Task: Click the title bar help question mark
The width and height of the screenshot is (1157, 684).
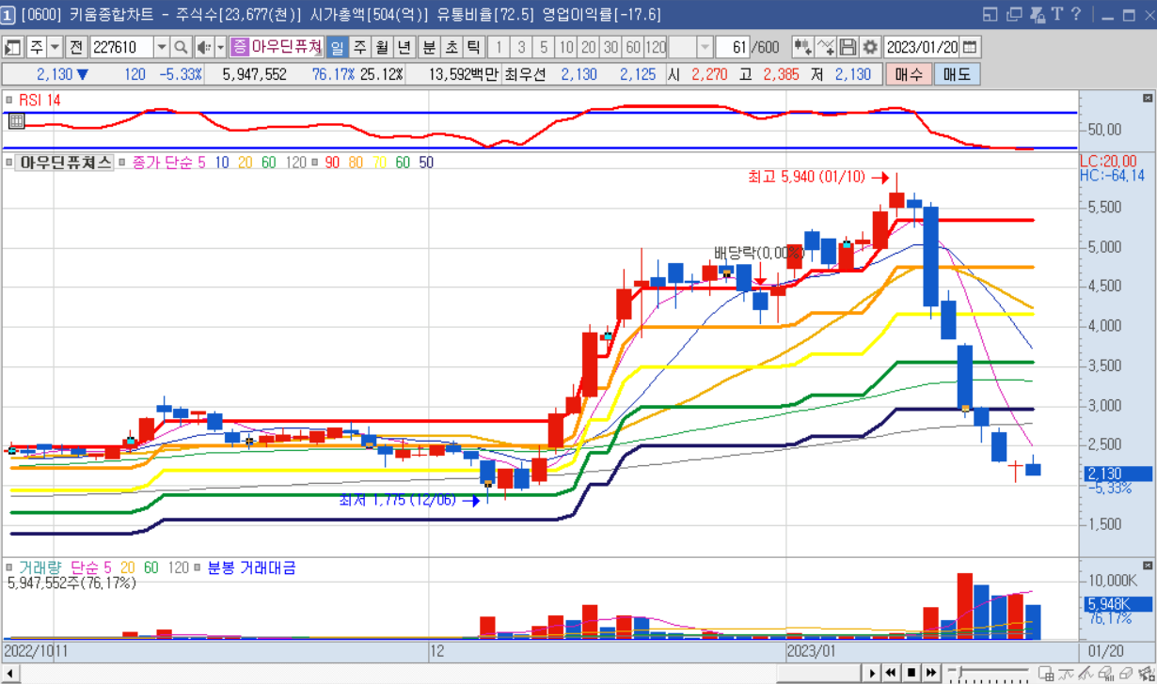Action: pyautogui.click(x=1076, y=14)
